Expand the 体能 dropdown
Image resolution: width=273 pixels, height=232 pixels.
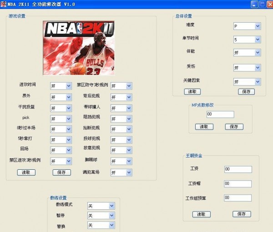point(247,53)
